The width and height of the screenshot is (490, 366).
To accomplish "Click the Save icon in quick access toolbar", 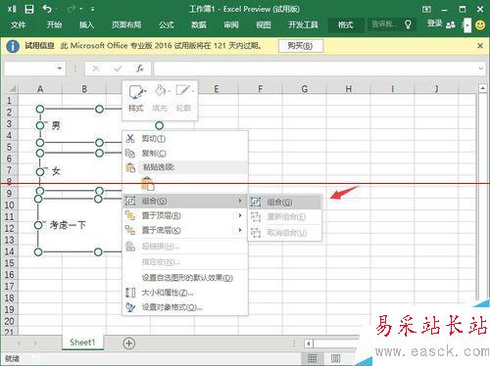I will pyautogui.click(x=29, y=9).
